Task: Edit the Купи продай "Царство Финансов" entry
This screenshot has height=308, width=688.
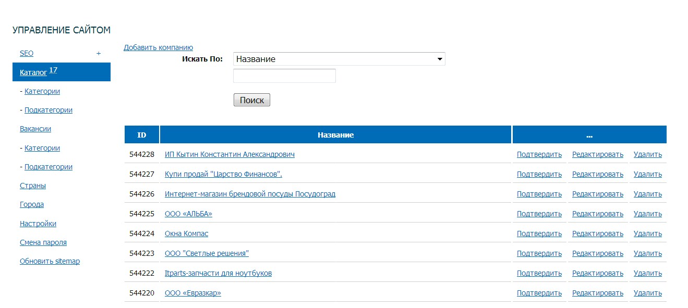Action: 598,174
